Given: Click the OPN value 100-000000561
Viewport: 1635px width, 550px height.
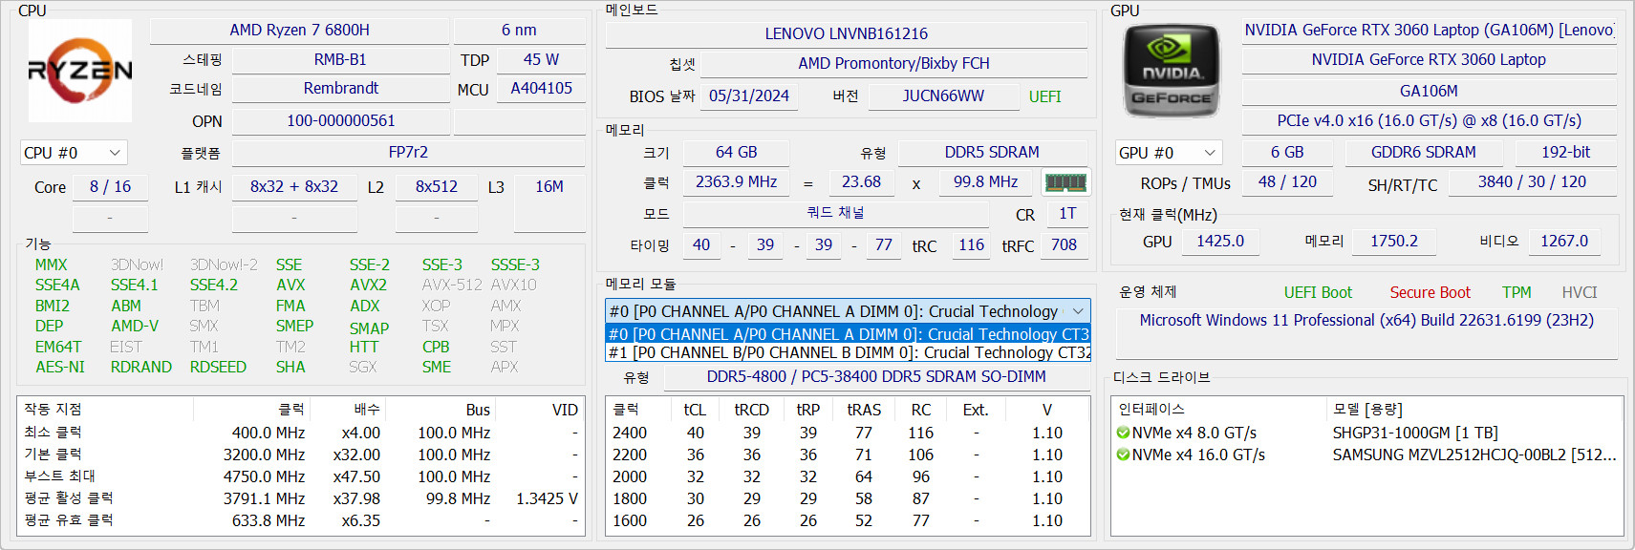Looking at the screenshot, I should click(340, 121).
